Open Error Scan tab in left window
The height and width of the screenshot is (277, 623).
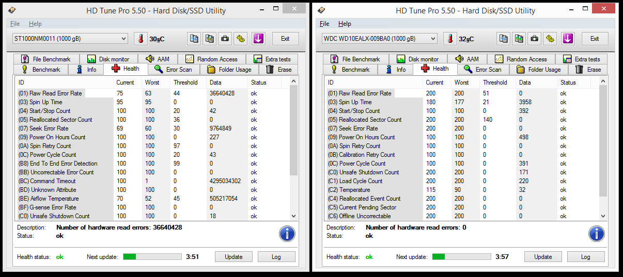point(173,70)
